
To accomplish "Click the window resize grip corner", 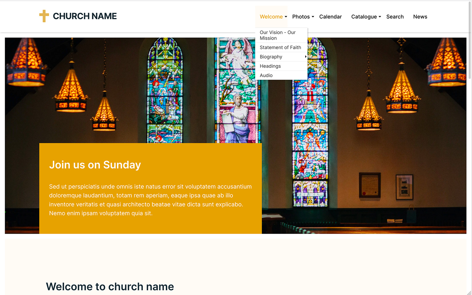I will (469, 292).
